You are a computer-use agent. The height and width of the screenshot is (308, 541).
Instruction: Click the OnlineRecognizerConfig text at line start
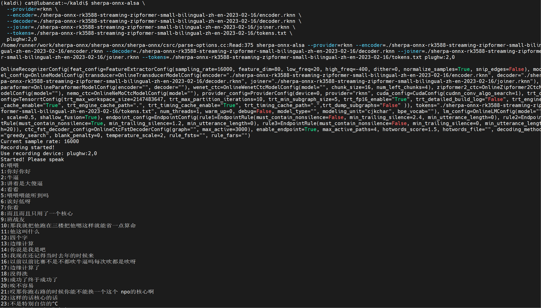coord(34,69)
